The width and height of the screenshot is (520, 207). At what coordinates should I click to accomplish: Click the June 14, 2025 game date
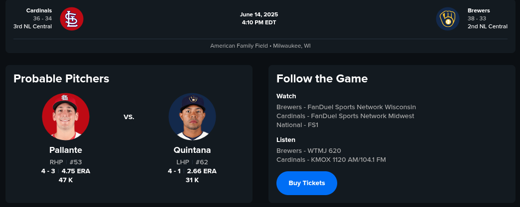click(258, 14)
